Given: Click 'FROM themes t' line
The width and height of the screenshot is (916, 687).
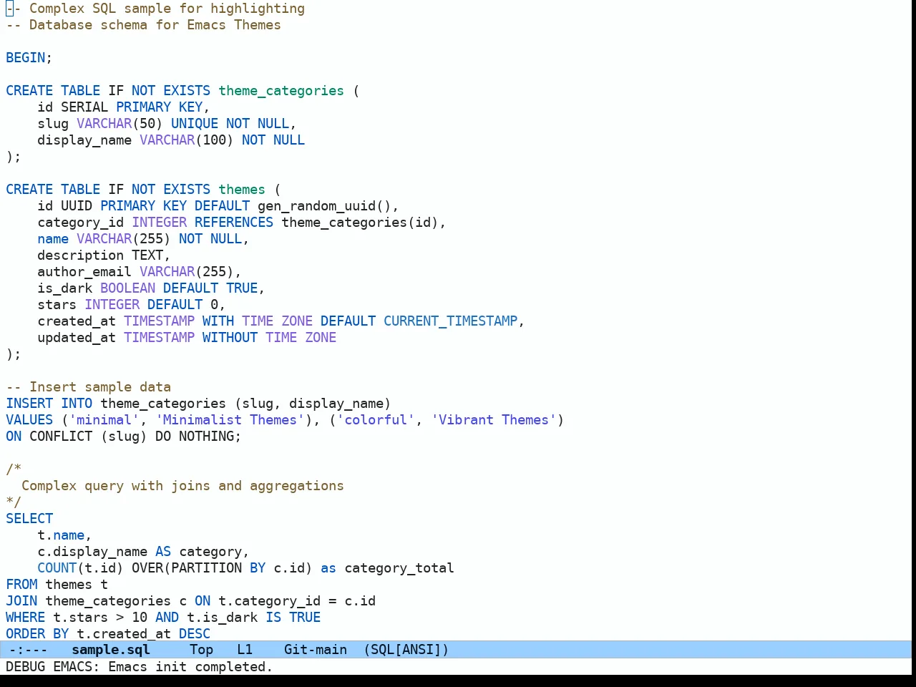Looking at the screenshot, I should pyautogui.click(x=57, y=585).
